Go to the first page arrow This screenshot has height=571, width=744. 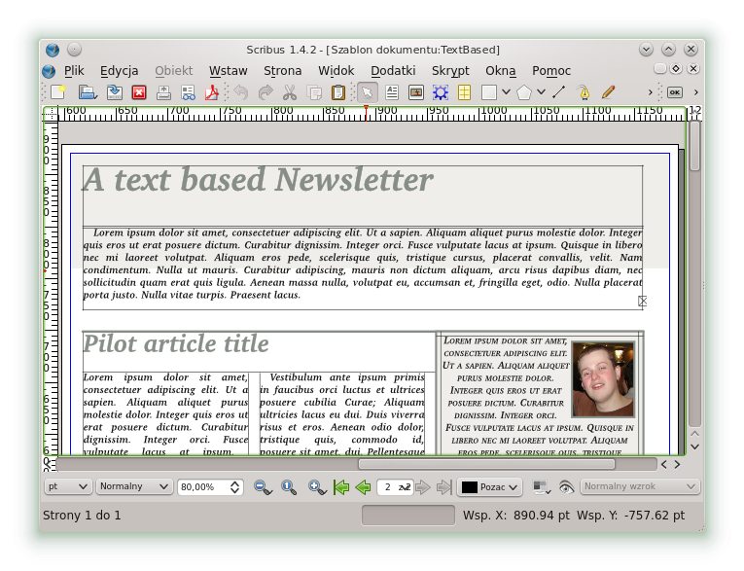pyautogui.click(x=341, y=486)
